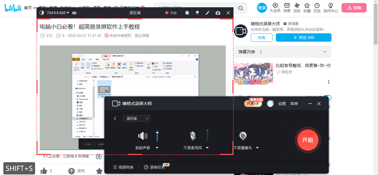Image resolution: width=378 pixels, height=175 pixels.
Task: Expand the 系统声音 dropdown arrow
Action: pos(157,148)
